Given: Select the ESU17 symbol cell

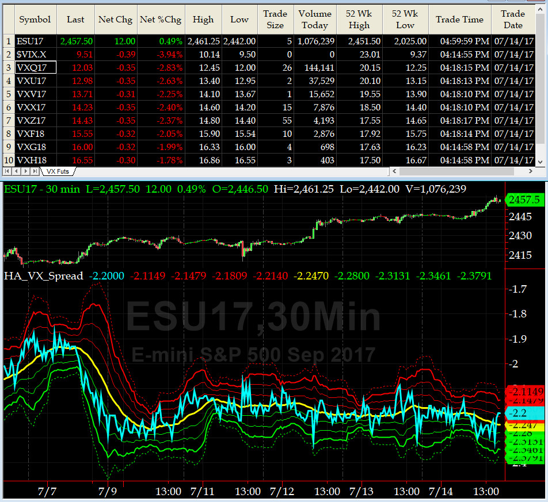Looking at the screenshot, I should click(36, 41).
